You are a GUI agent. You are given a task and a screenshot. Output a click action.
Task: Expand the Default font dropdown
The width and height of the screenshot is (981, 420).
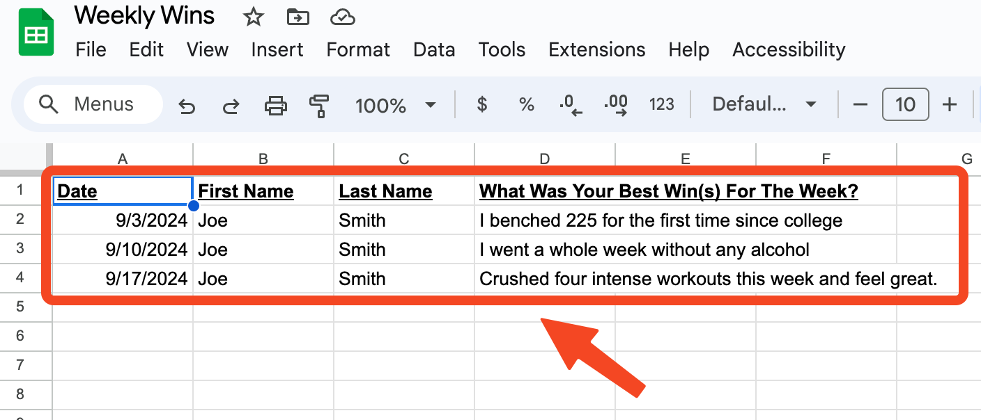[764, 105]
